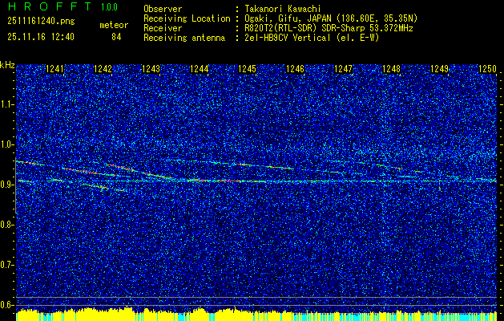Click the 1250 time marker
Image resolution: width=504 pixels, height=321 pixels.
[488, 69]
